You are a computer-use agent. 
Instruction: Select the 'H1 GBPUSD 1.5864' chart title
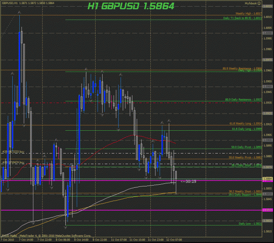coord(131,6)
